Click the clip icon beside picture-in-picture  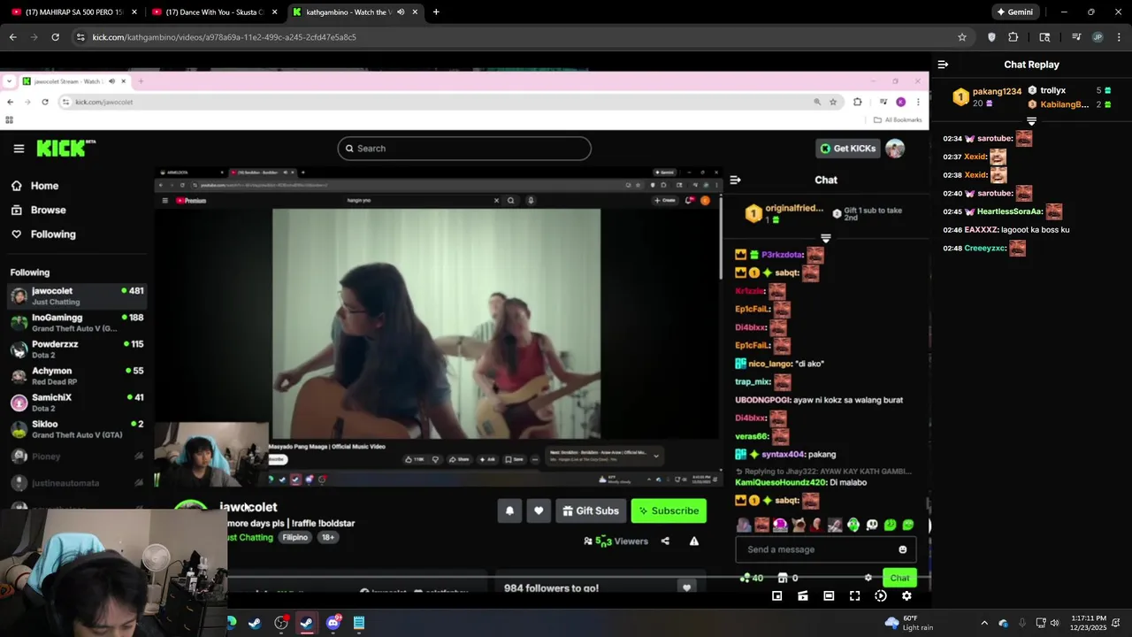tap(803, 596)
